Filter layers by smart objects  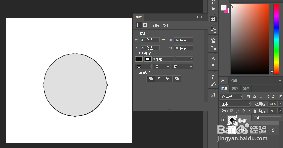tap(274, 97)
